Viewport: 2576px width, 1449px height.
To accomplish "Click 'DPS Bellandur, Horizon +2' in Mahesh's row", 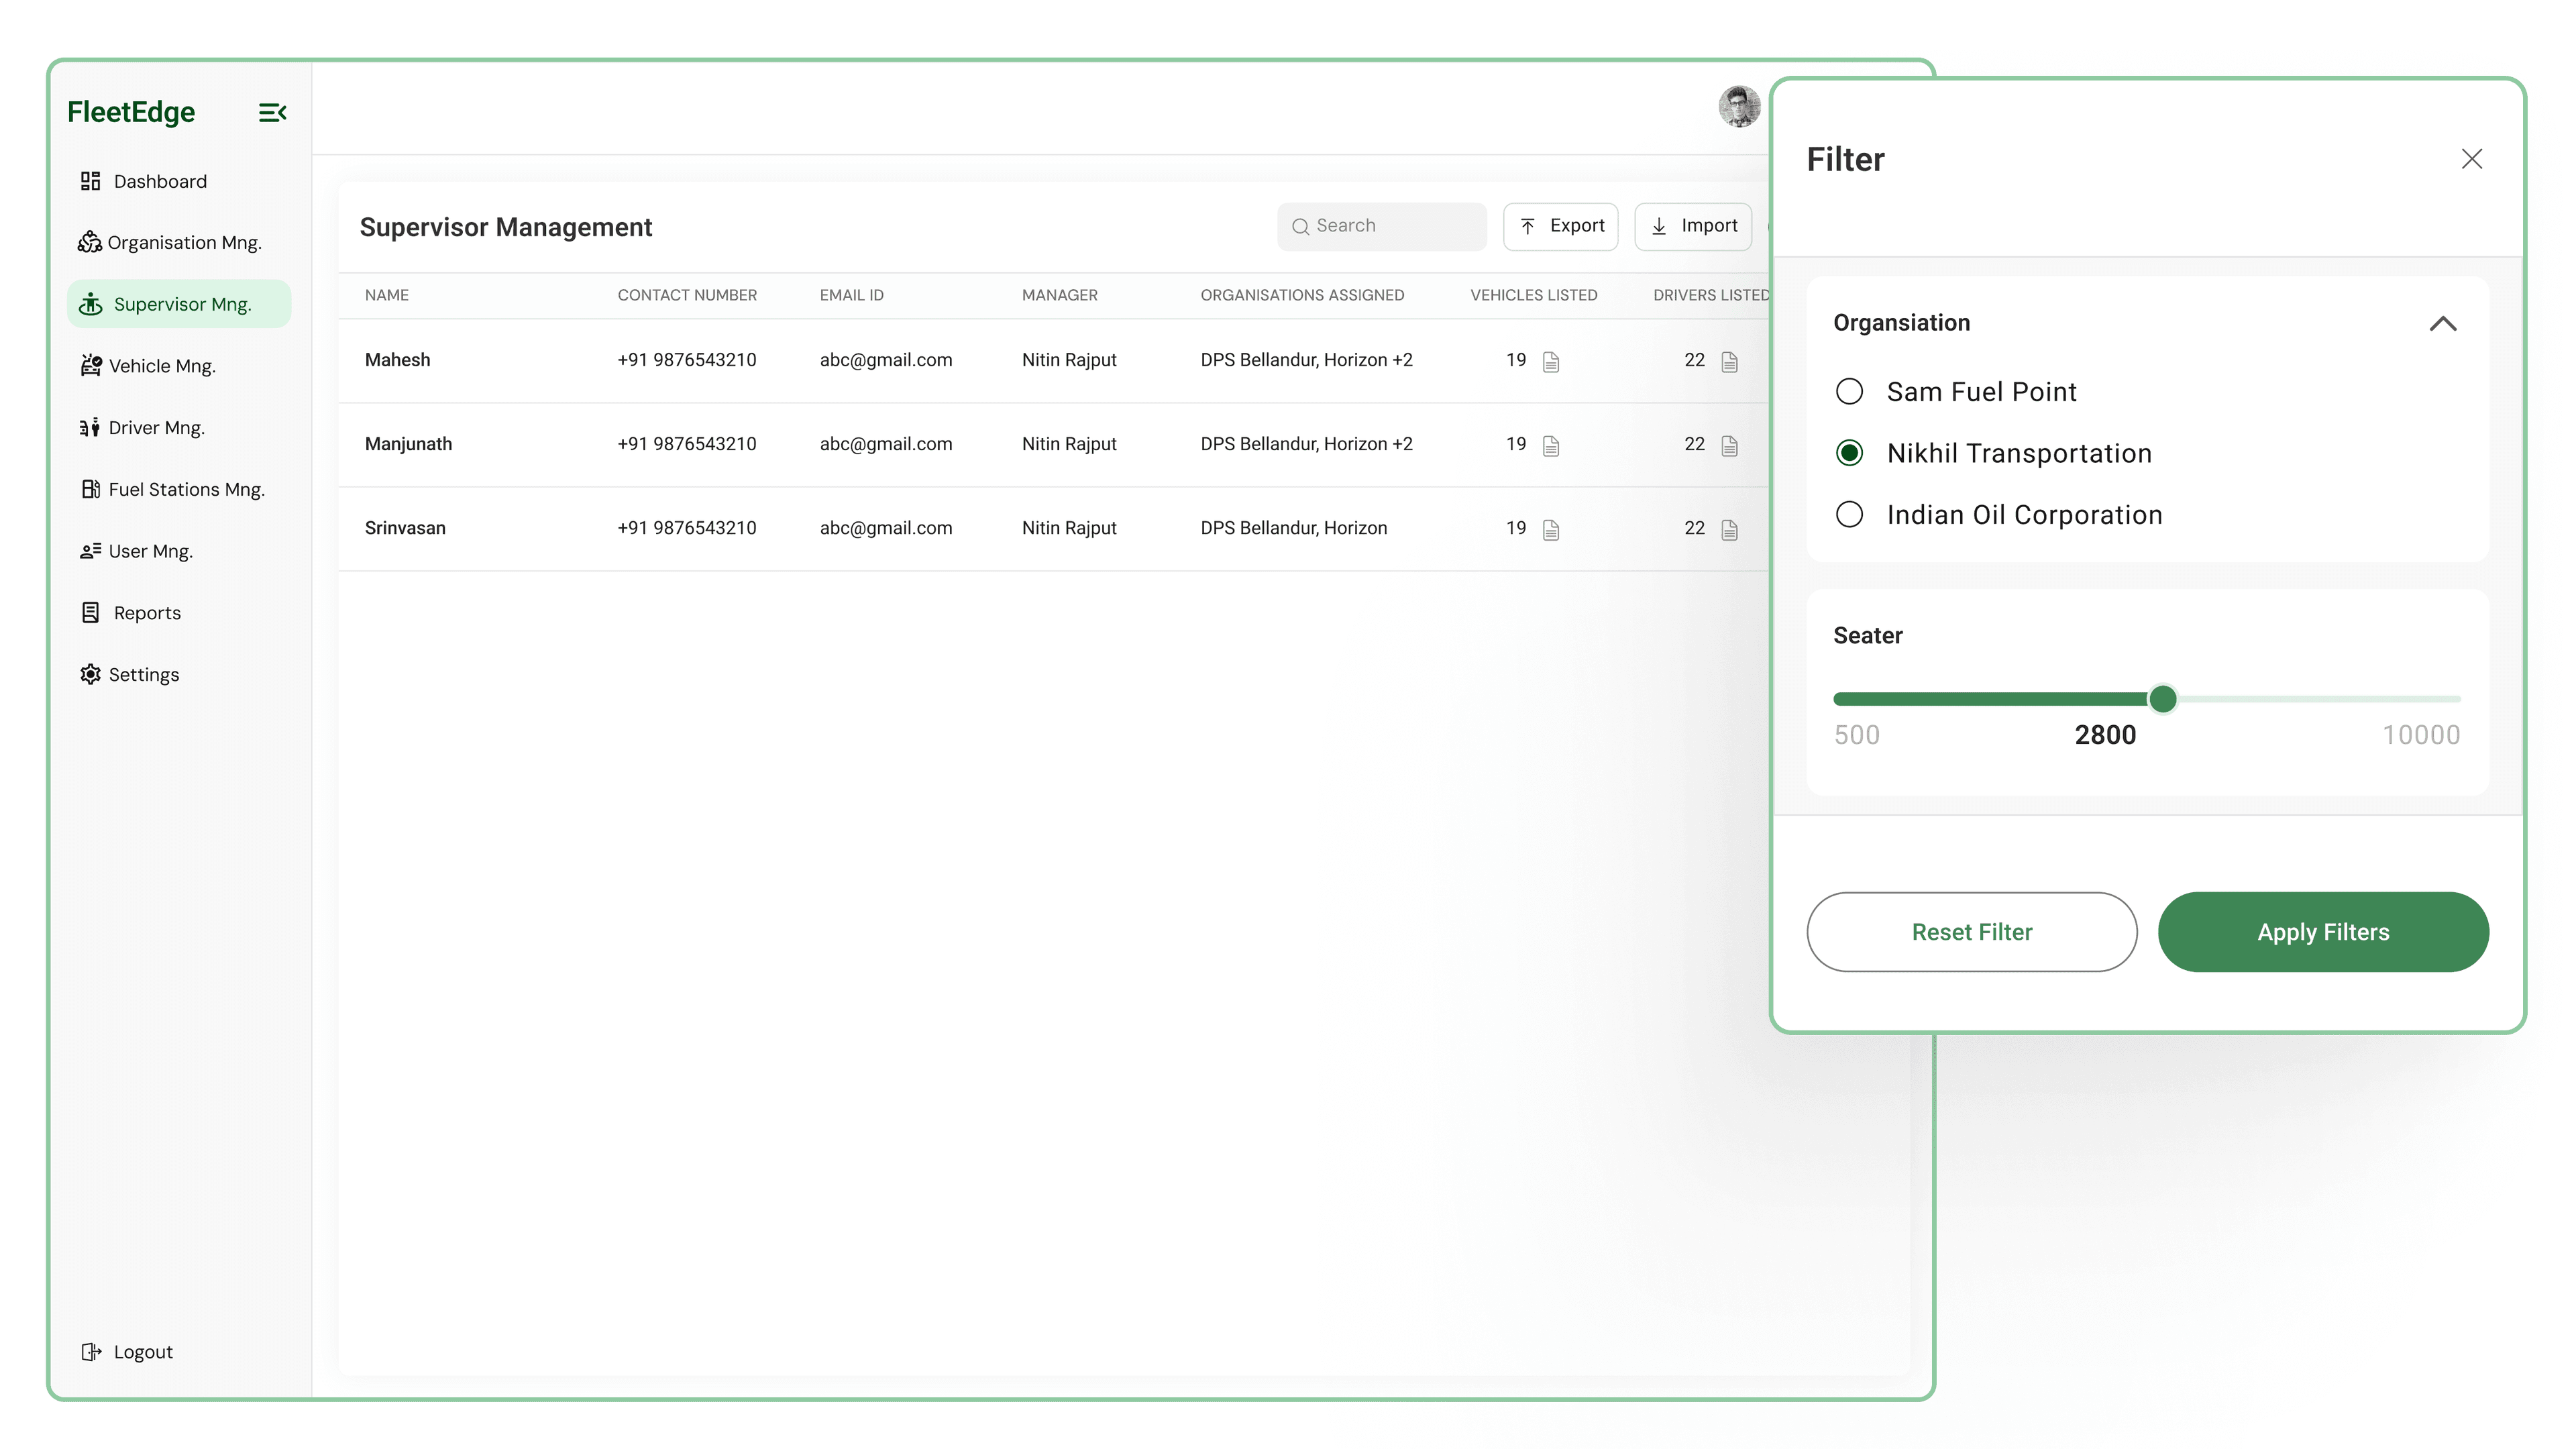I will coord(1307,360).
